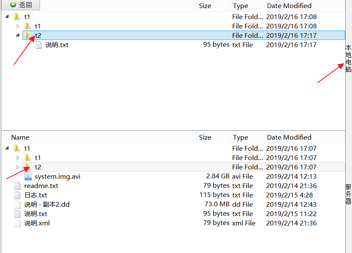
Task: Switch to the 服务器 side tab
Action: coord(349,194)
